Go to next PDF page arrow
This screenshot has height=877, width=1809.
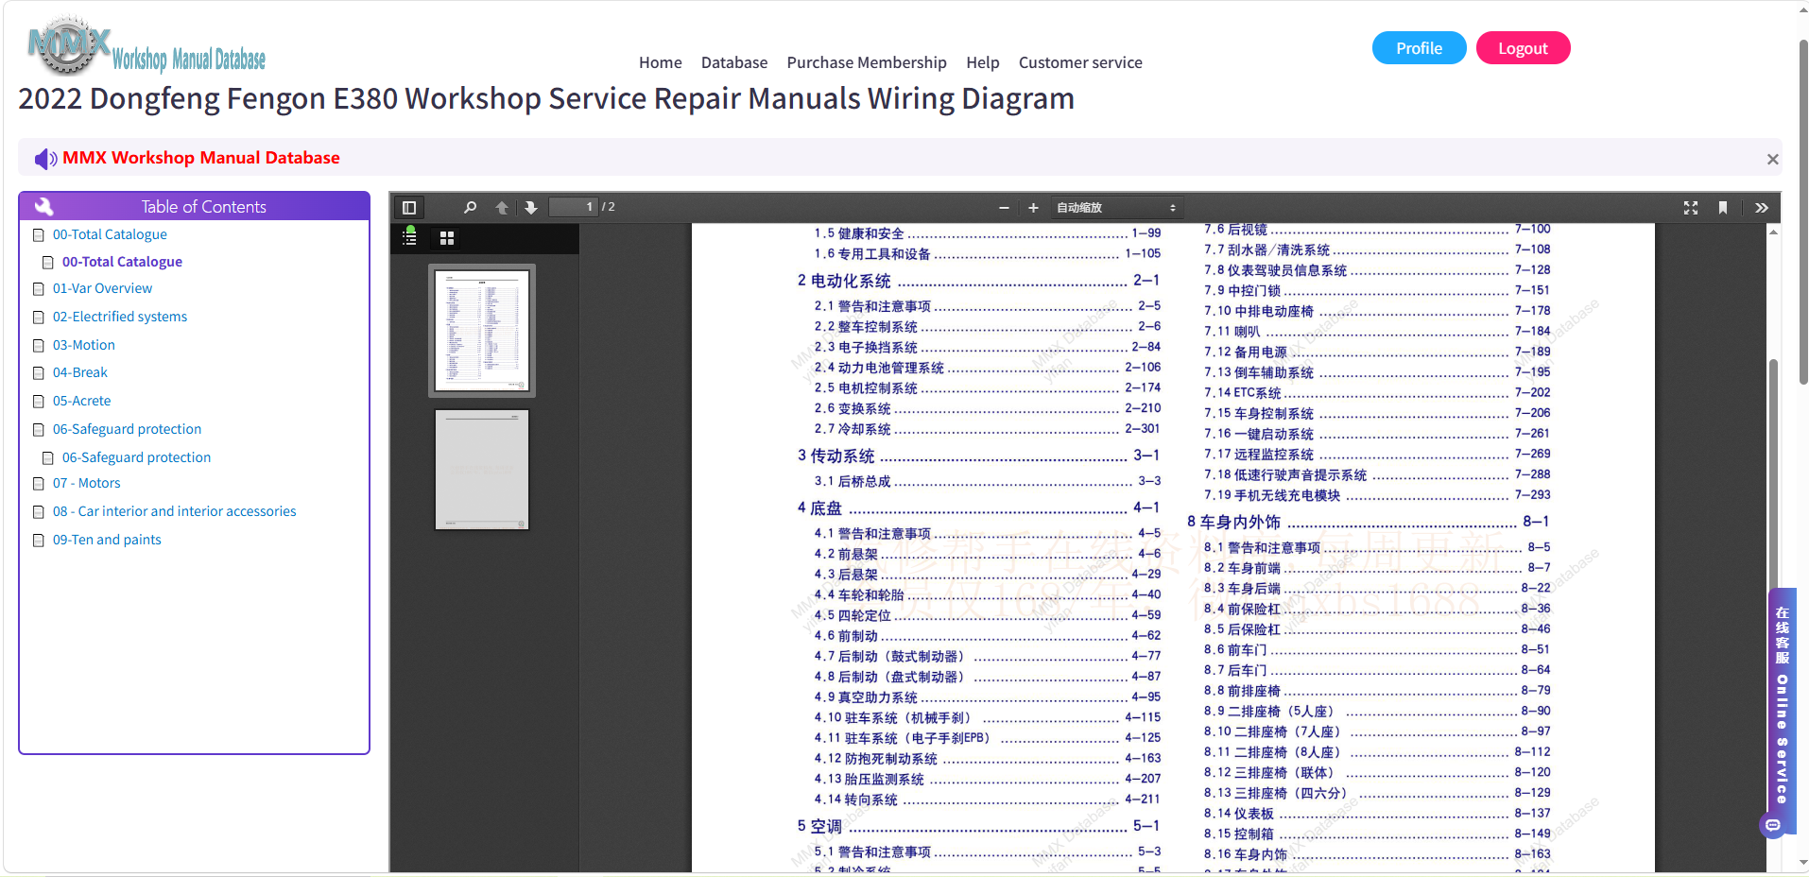[x=531, y=207]
